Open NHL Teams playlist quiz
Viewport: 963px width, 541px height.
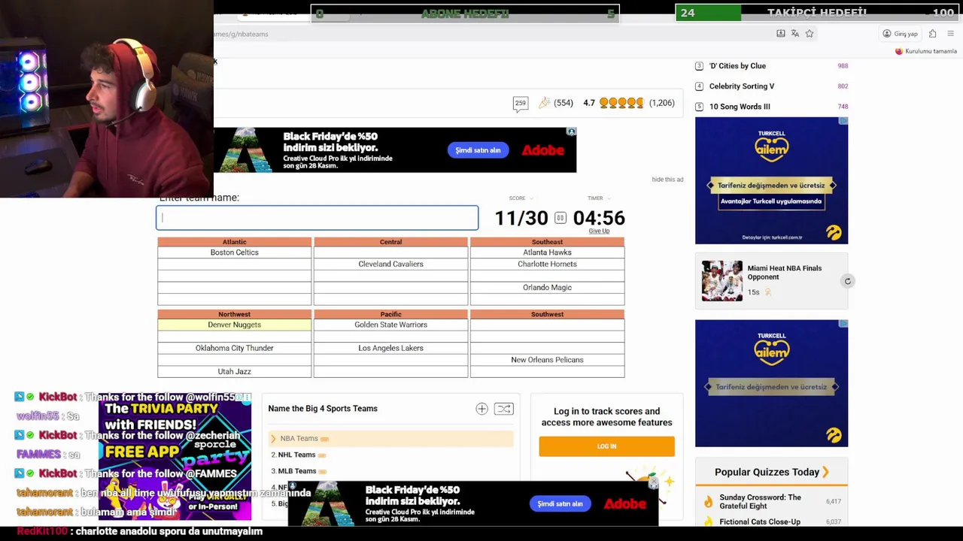coord(296,455)
